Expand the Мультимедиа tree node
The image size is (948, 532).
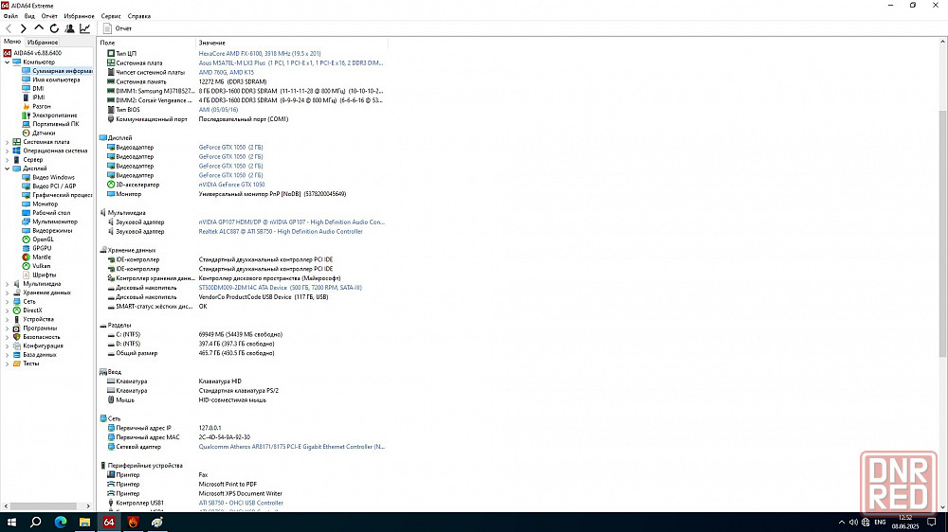coord(8,284)
